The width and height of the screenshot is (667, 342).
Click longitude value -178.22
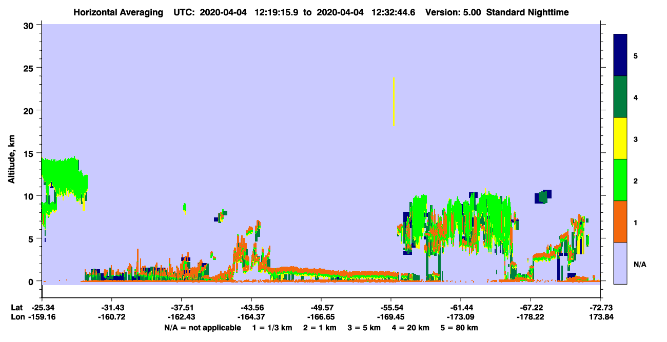click(531, 317)
